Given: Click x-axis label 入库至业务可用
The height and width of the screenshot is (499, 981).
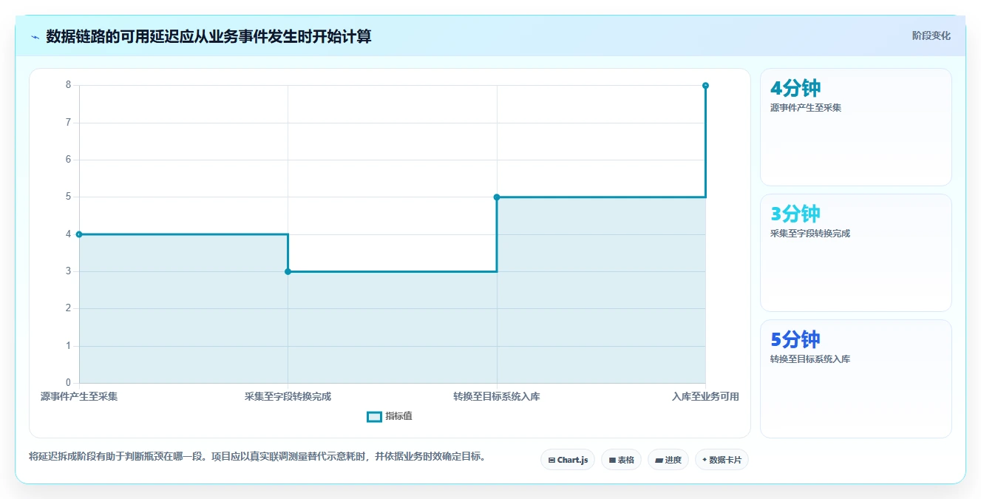Looking at the screenshot, I should (705, 396).
